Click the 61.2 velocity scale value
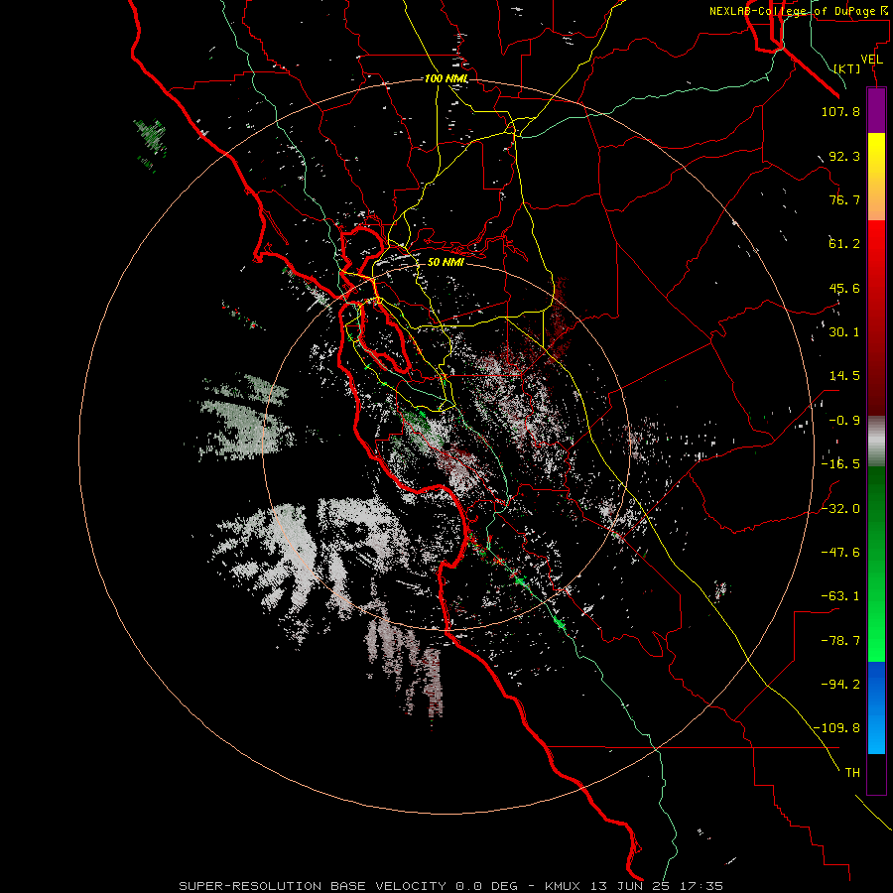Image resolution: width=893 pixels, height=893 pixels. [844, 244]
